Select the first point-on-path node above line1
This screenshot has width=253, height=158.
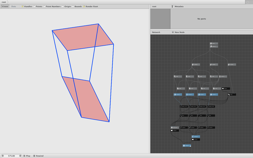pyautogui.click(x=184, y=107)
